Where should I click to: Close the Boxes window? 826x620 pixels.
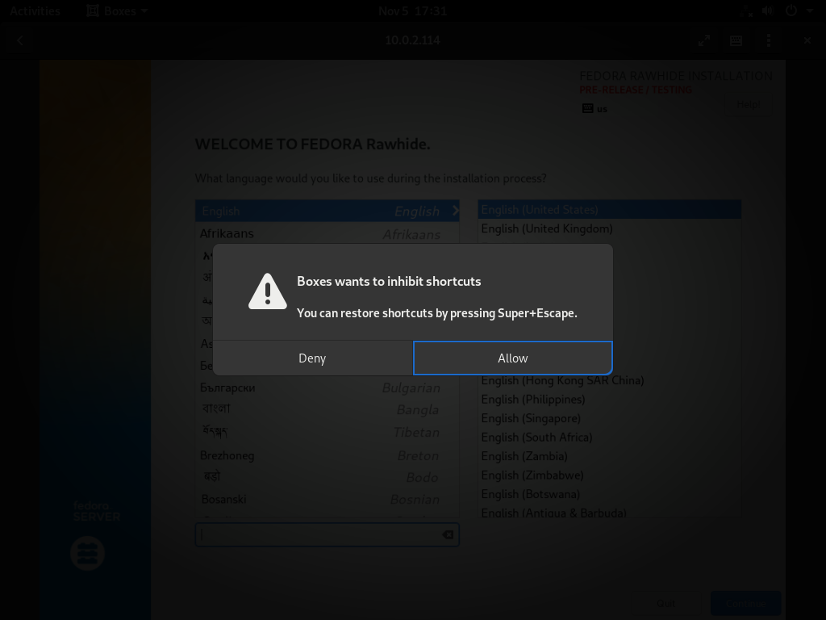tap(807, 40)
